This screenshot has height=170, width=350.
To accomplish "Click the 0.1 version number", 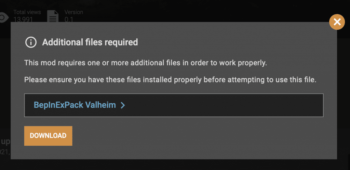I will click(x=69, y=19).
